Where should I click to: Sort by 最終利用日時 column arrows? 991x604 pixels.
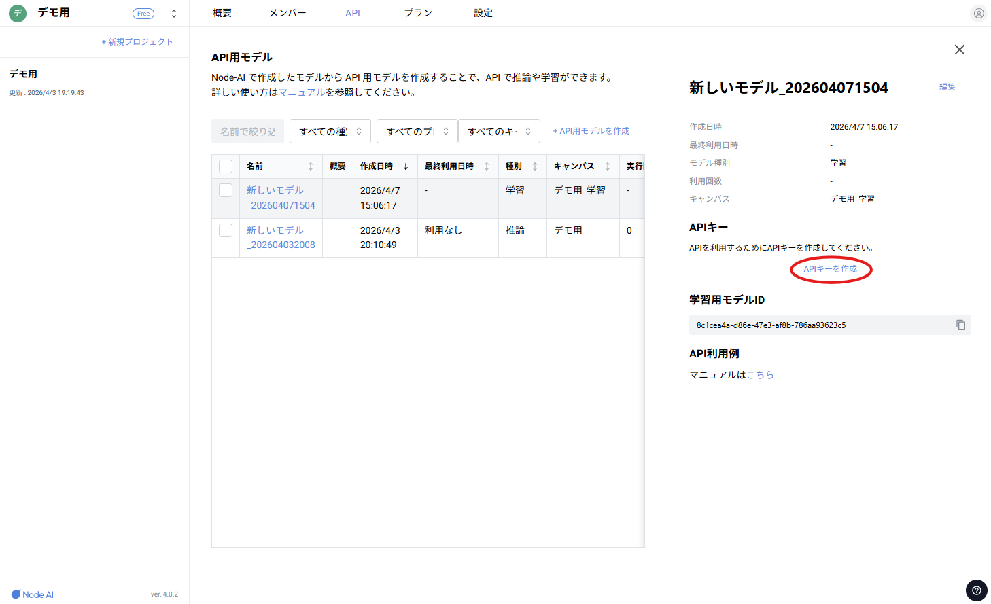487,166
